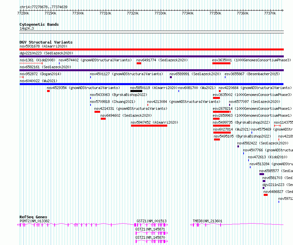Click the red nsv6491774 variant bar
The width and height of the screenshot is (293, 245).
point(139,63)
